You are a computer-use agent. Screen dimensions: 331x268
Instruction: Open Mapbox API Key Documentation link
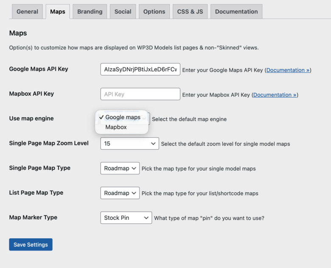[x=275, y=95]
